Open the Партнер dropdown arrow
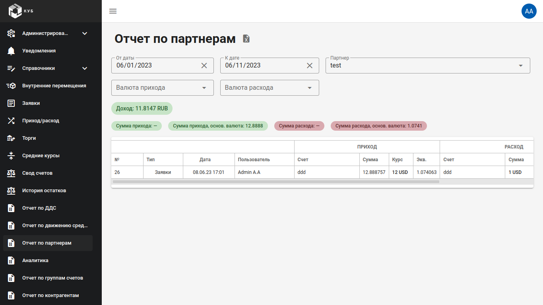543x305 pixels. point(521,66)
